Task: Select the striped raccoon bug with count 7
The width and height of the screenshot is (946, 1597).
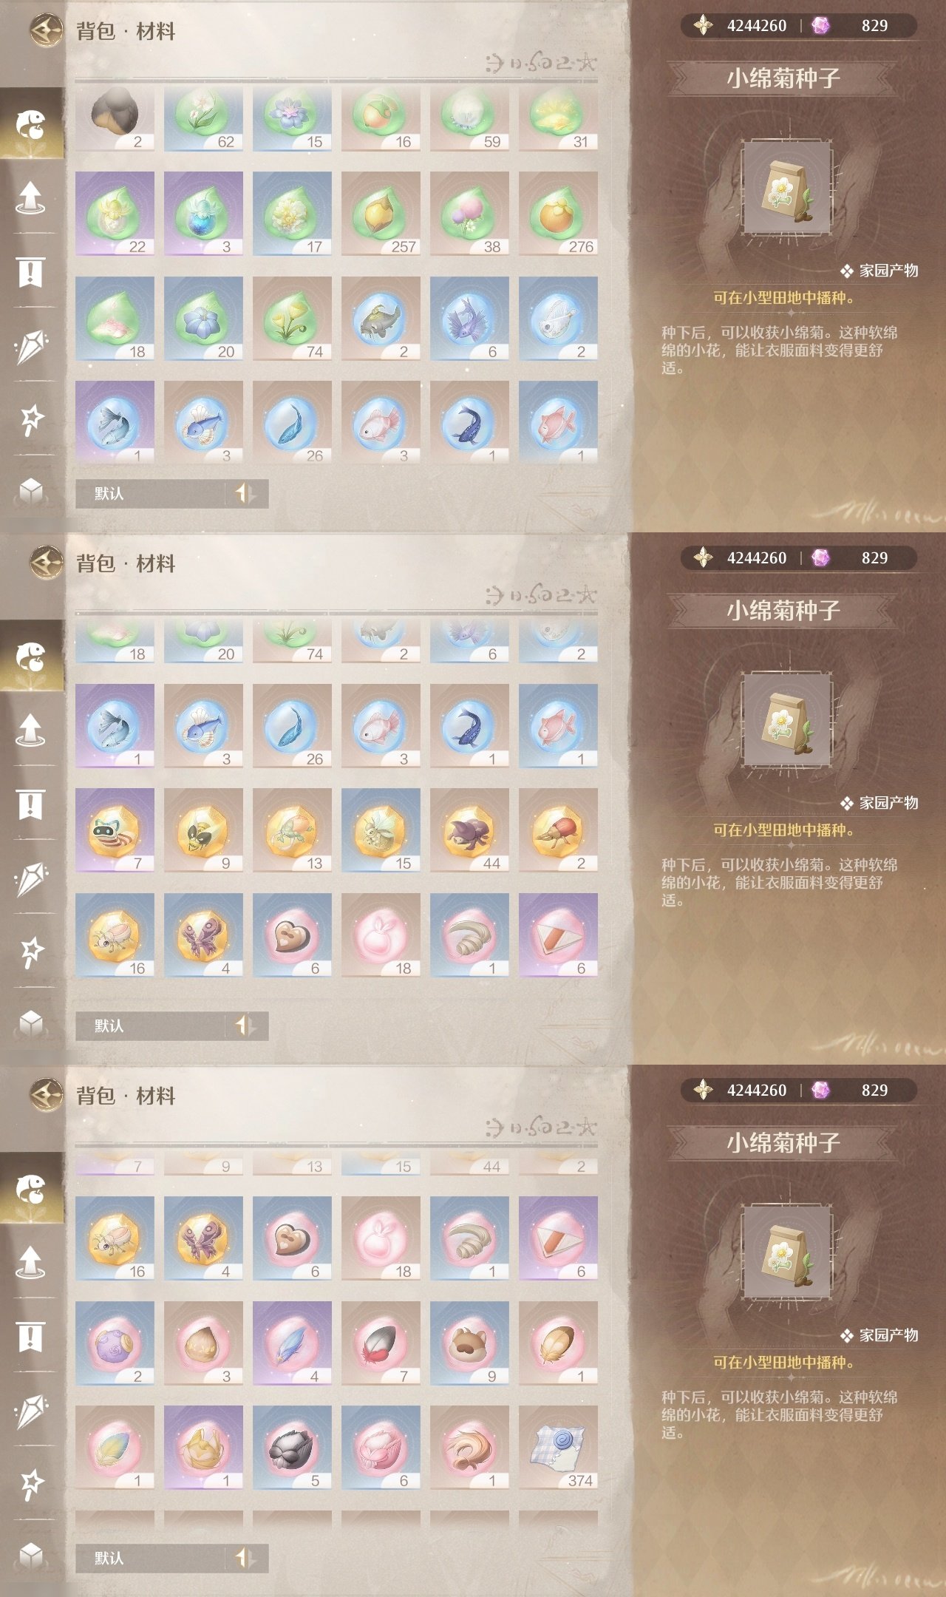Action: click(115, 830)
